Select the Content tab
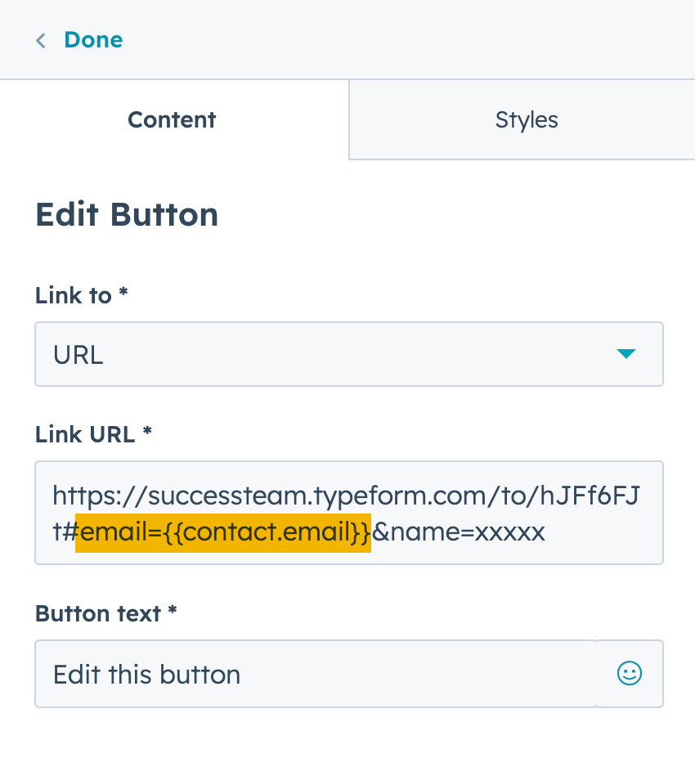 click(x=172, y=120)
